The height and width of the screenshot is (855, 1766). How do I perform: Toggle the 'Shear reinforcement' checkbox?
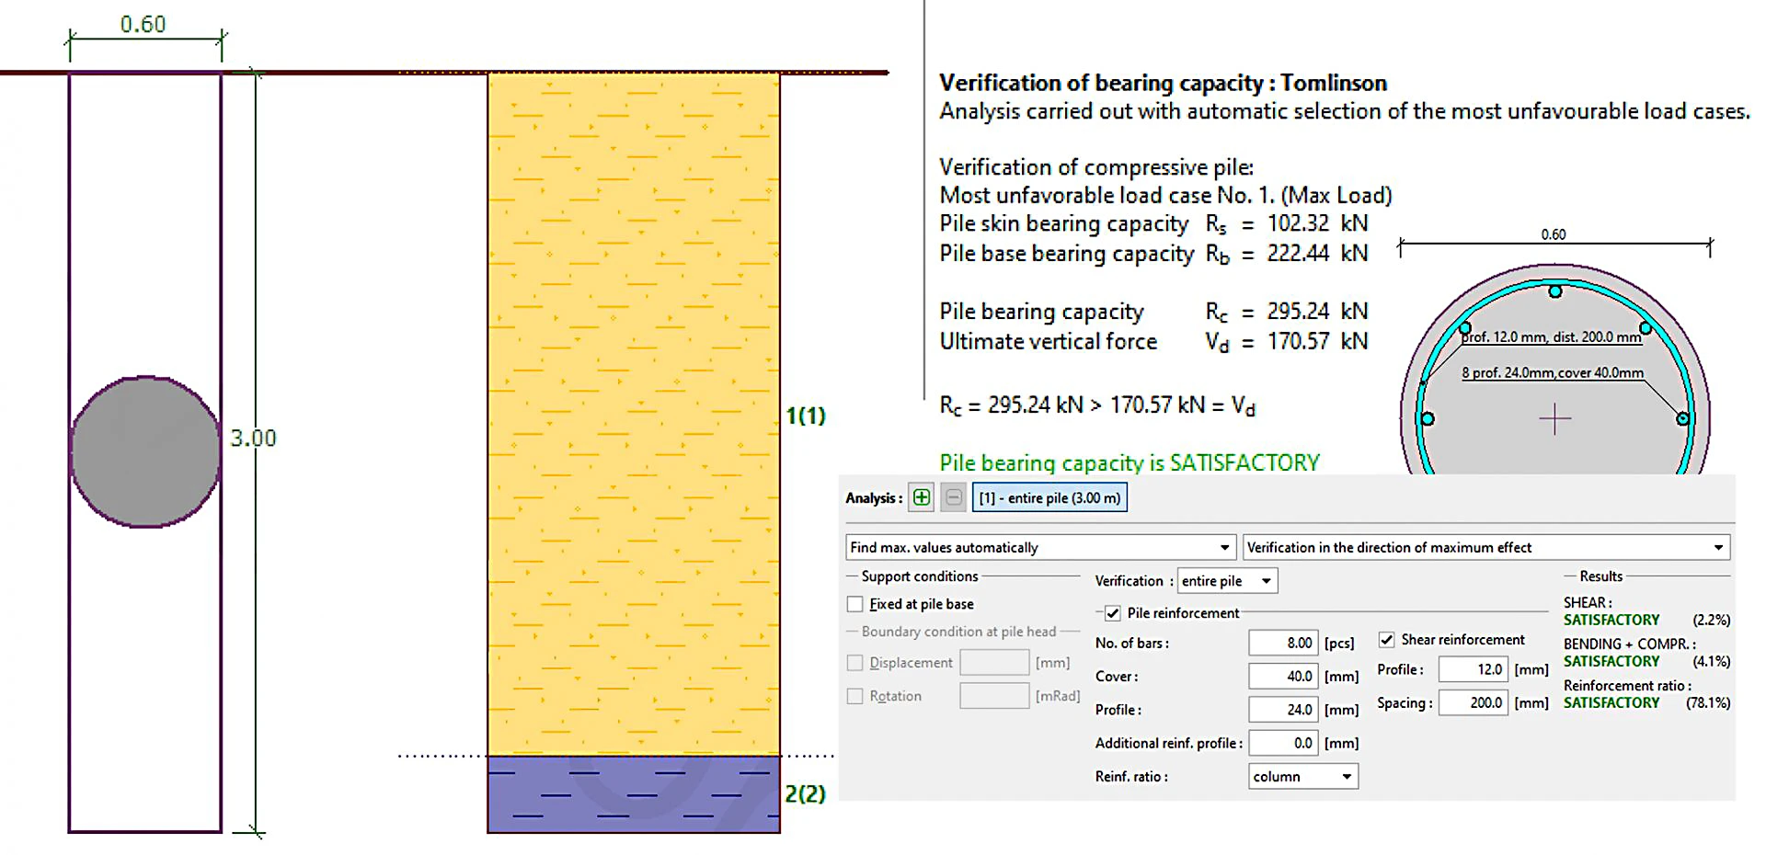1386,640
